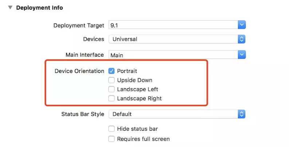
Task: Open the Status Bar Style popup arrows
Action: [241, 114]
